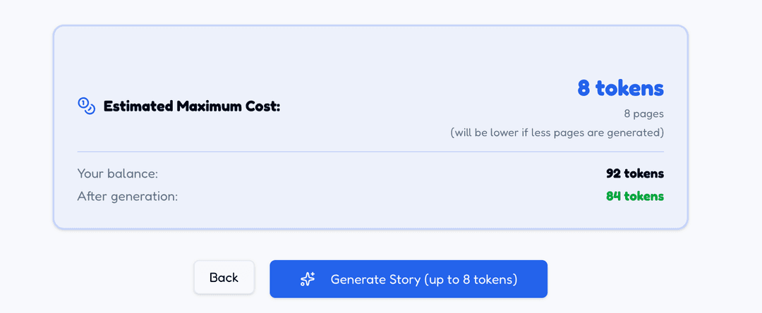Image resolution: width=762 pixels, height=313 pixels.
Task: Click the "92 tokens" balance value
Action: point(634,173)
